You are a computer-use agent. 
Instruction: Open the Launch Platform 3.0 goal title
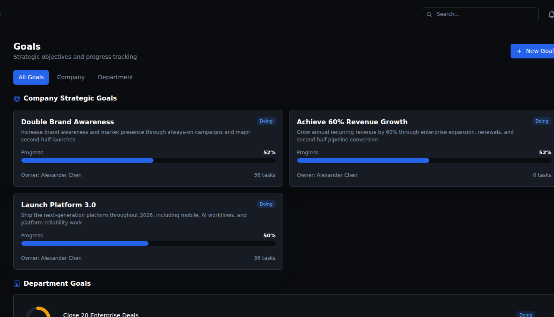pyautogui.click(x=58, y=205)
